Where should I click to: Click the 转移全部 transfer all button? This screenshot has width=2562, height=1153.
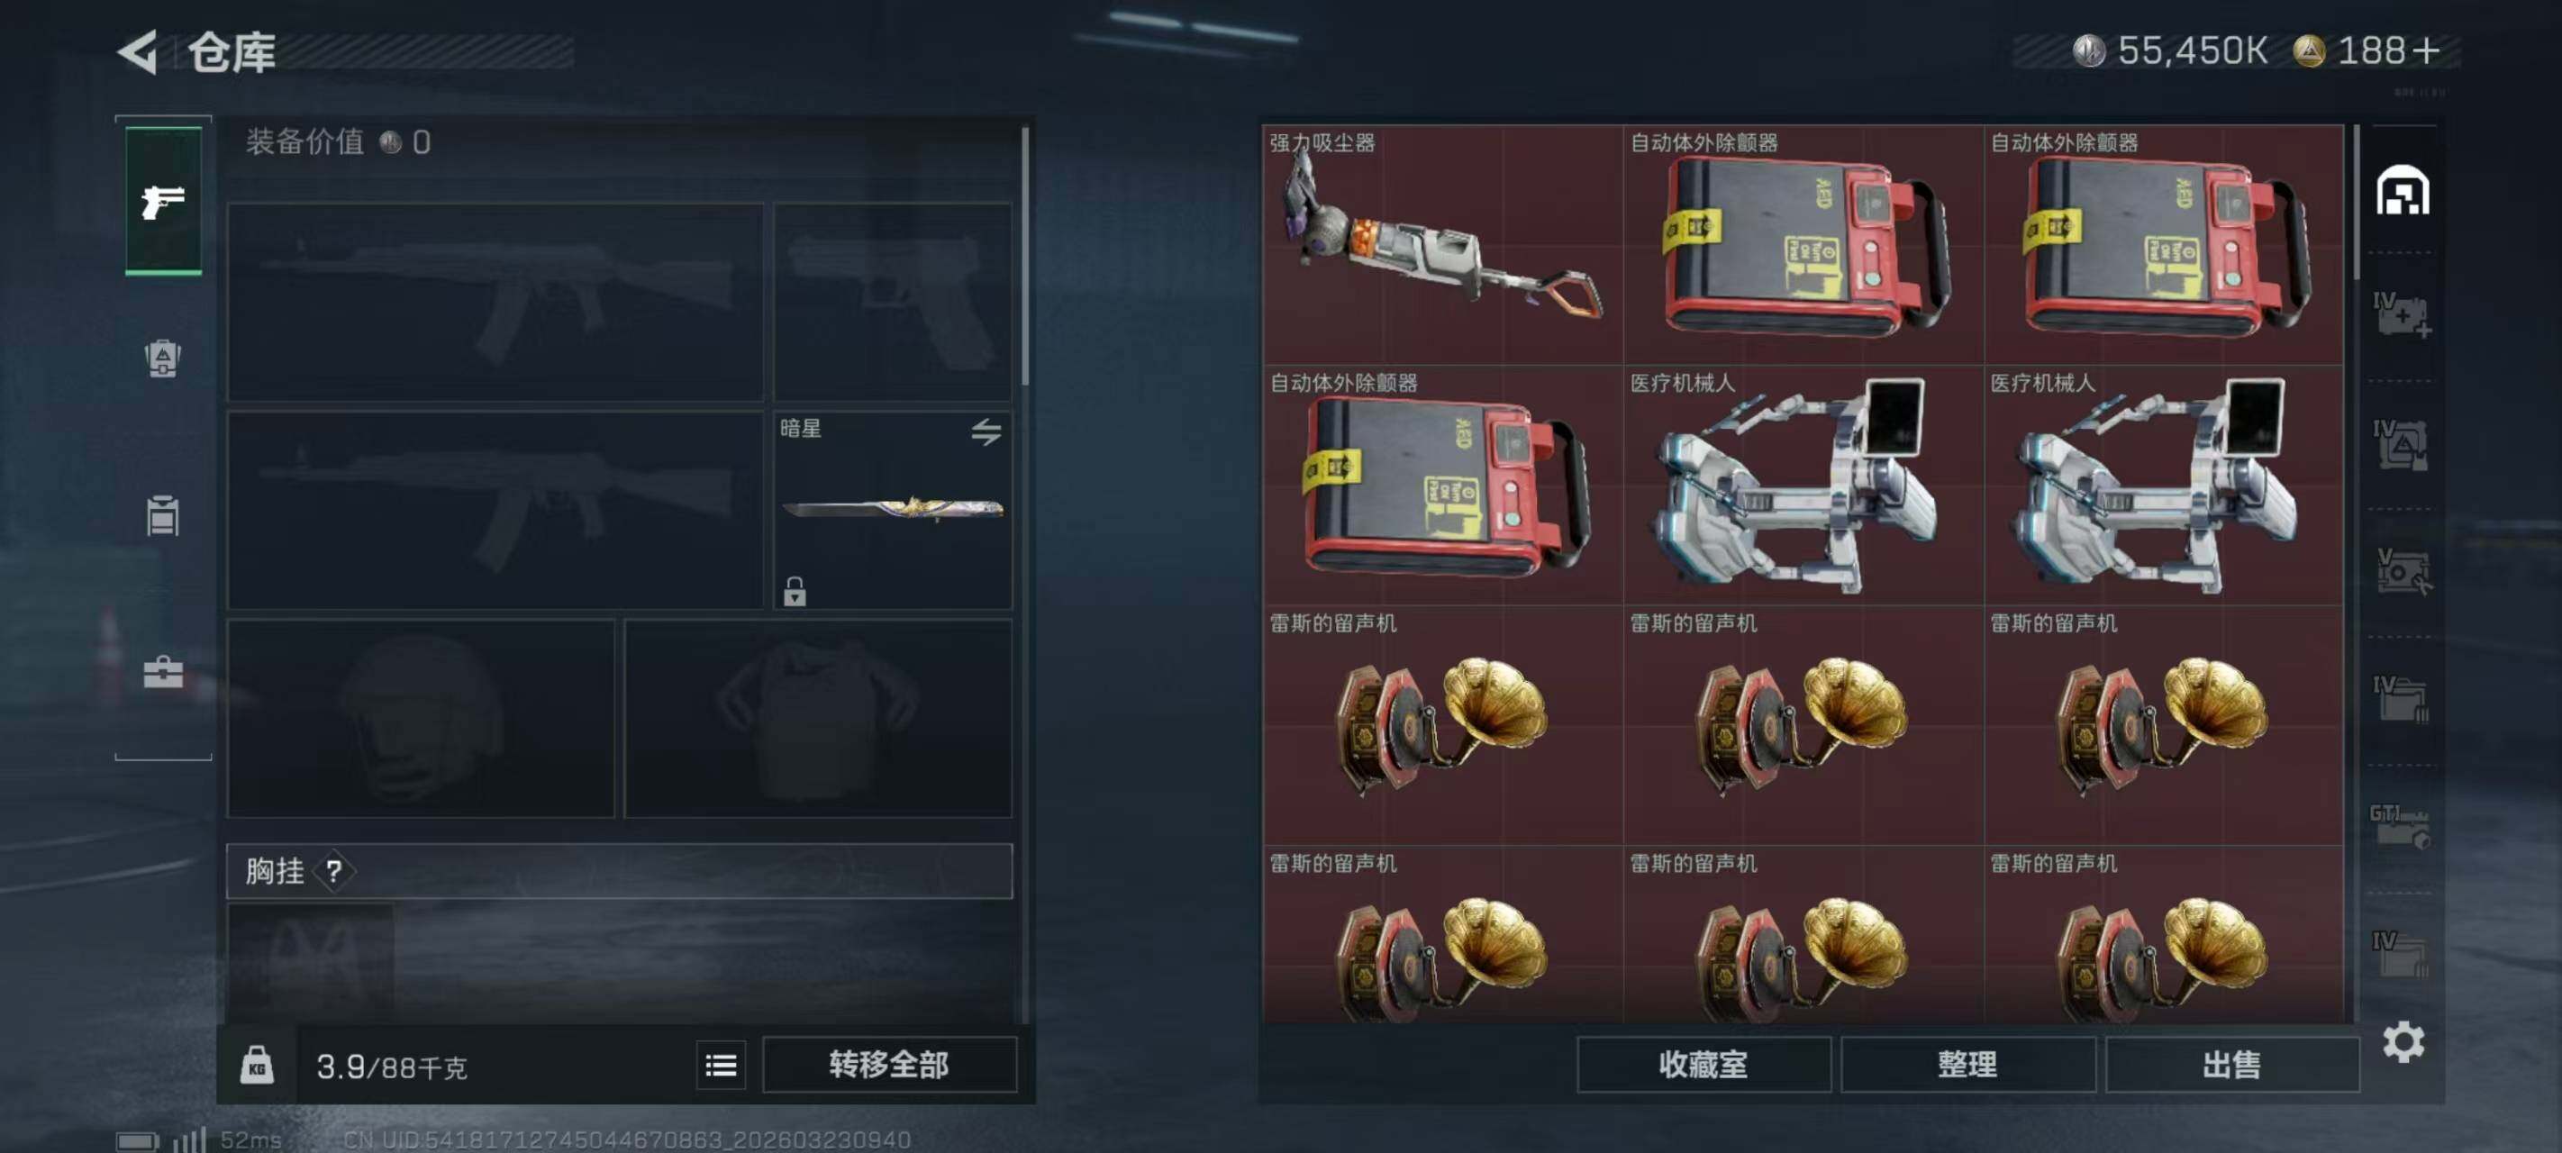pyautogui.click(x=889, y=1066)
